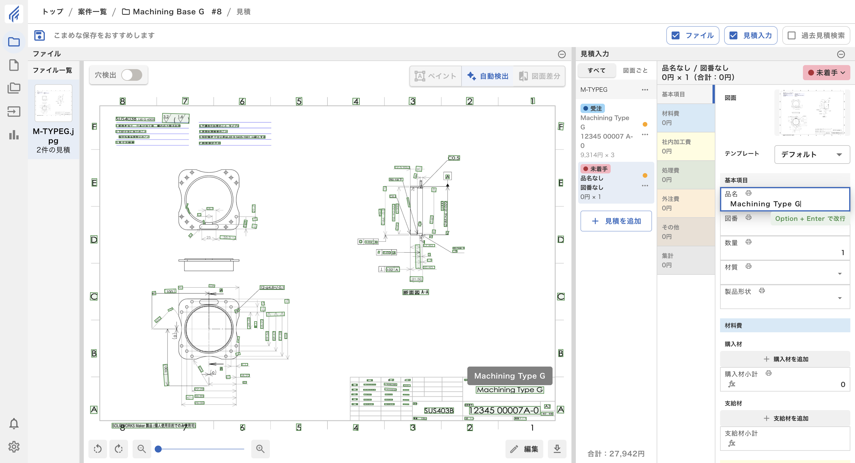
Task: Collapse the ファイル panel with minus icon
Action: coord(562,54)
